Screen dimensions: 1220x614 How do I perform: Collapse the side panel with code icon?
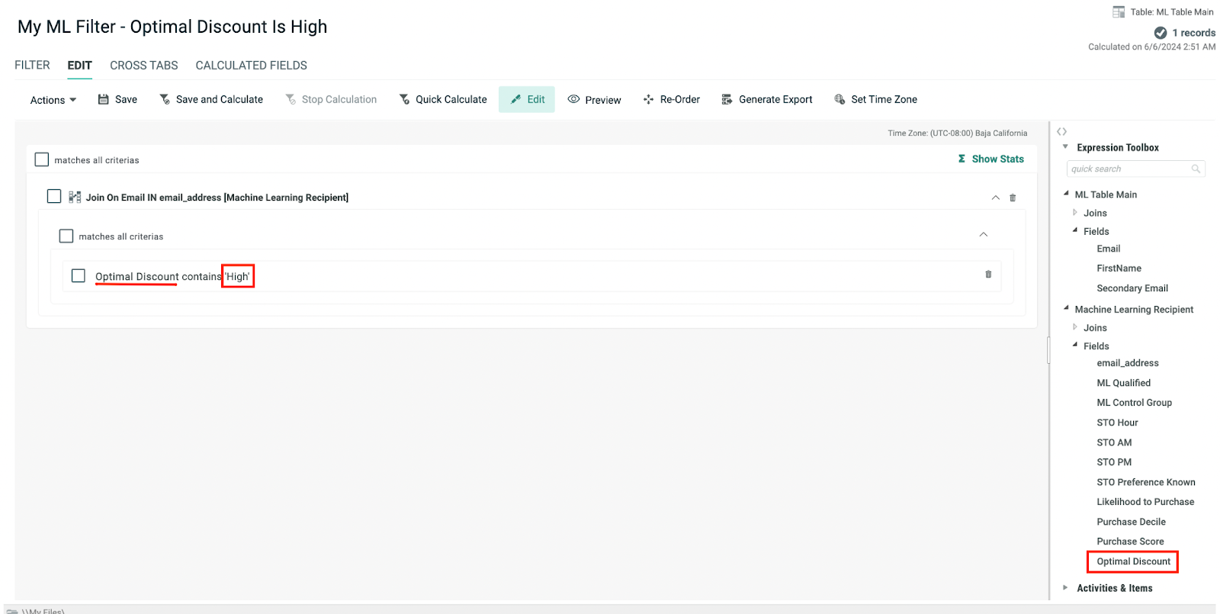coord(1061,132)
